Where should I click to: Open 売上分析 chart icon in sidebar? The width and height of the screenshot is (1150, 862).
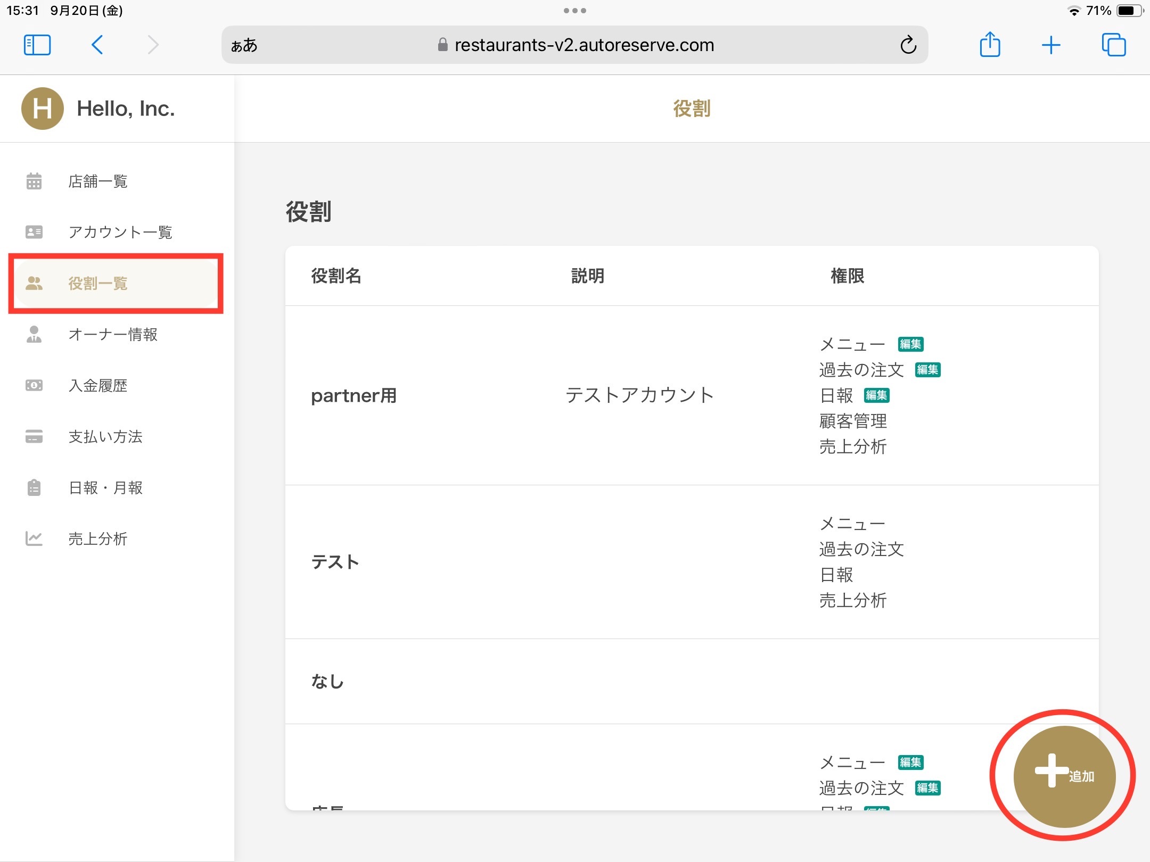pos(34,539)
